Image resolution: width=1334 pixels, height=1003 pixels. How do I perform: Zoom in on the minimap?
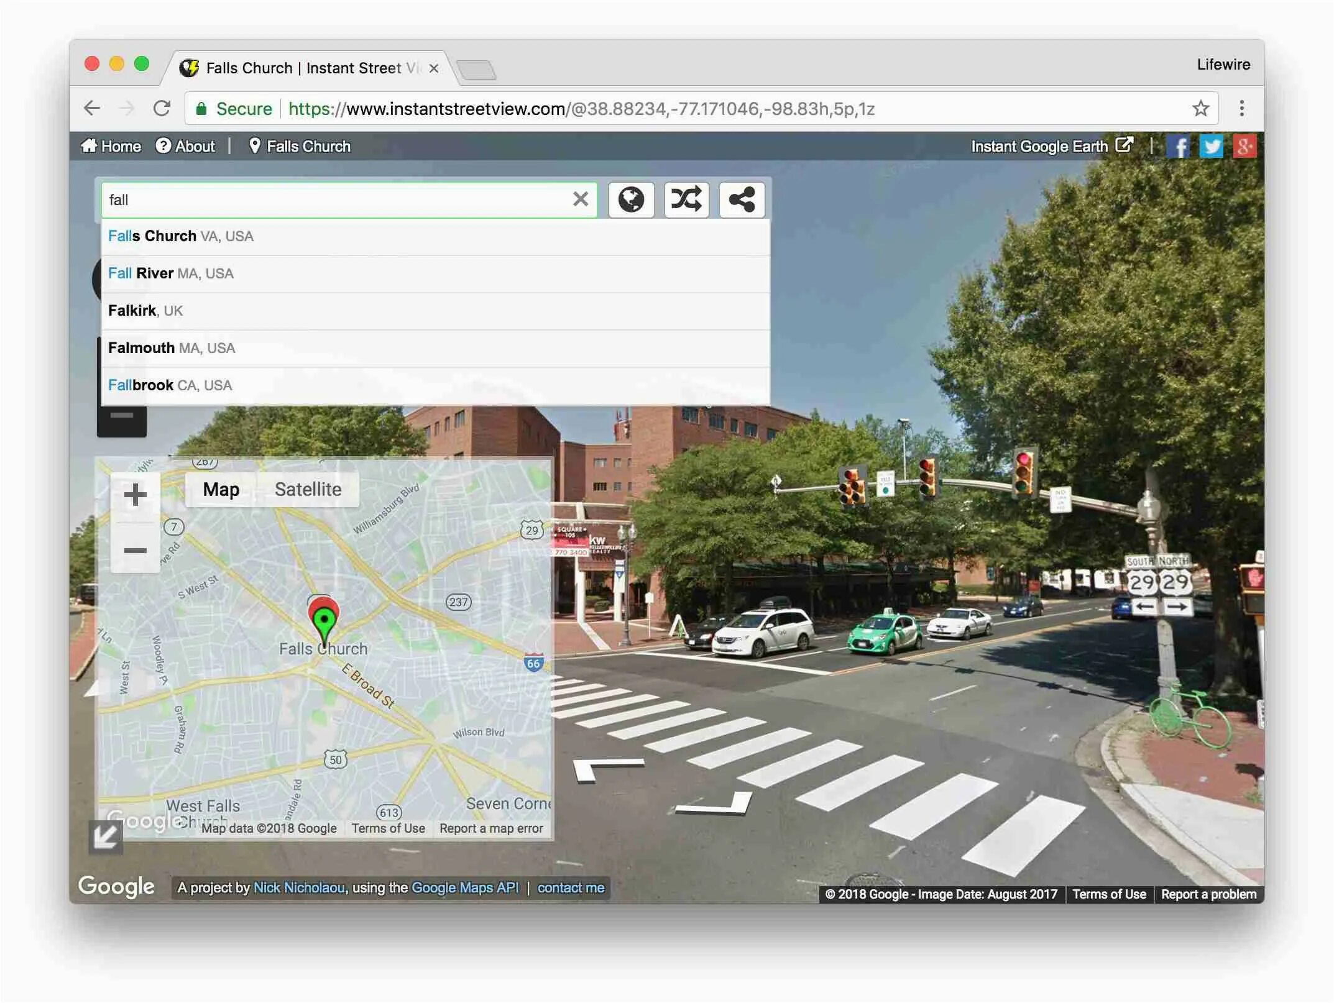point(135,495)
